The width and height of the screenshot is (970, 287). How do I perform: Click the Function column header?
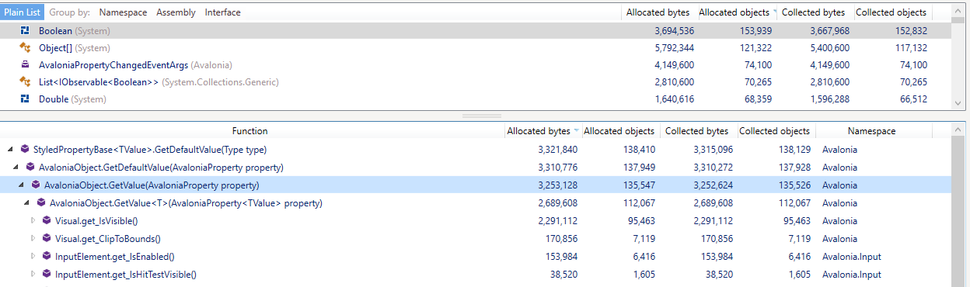250,131
